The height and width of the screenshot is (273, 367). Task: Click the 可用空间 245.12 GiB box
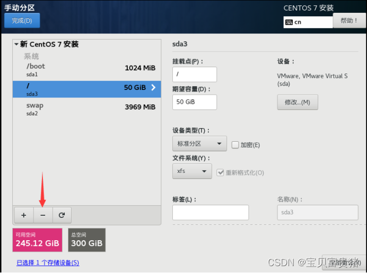pos(38,240)
